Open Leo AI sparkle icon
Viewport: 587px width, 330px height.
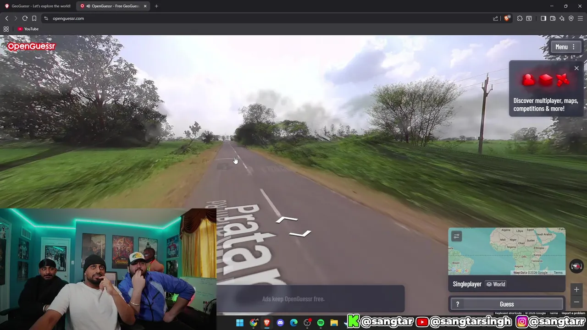tap(562, 18)
